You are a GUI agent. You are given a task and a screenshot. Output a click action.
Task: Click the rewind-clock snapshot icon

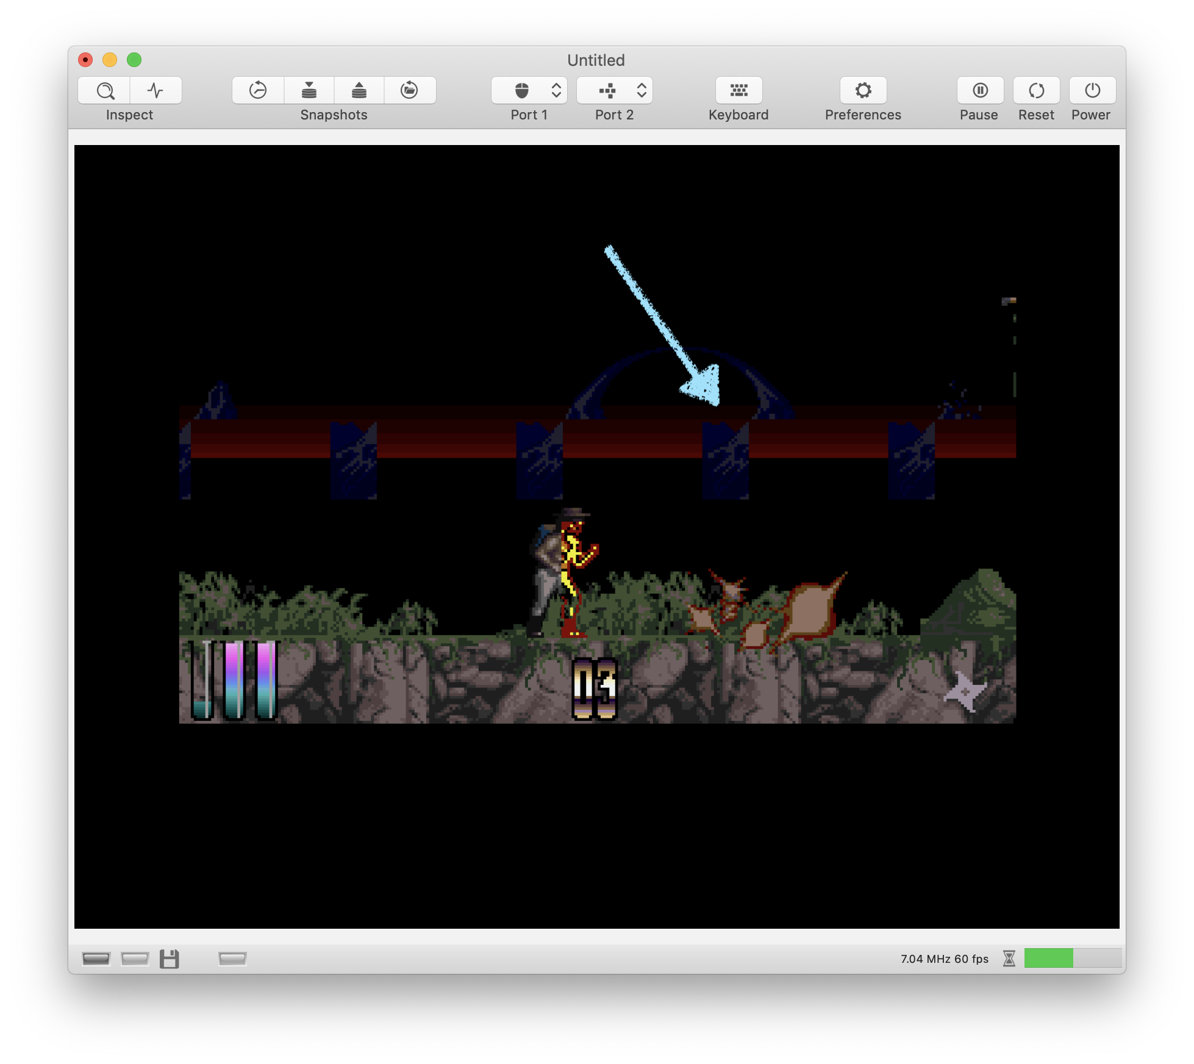[258, 91]
